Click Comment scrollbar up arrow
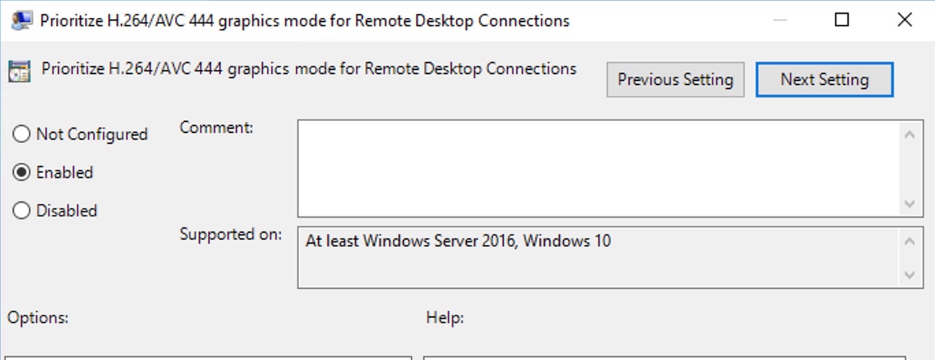Screen dimensions: 935x360 click(x=910, y=135)
